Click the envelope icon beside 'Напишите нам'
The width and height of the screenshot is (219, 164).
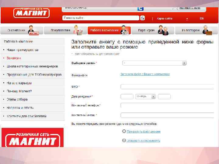coord(175,9)
